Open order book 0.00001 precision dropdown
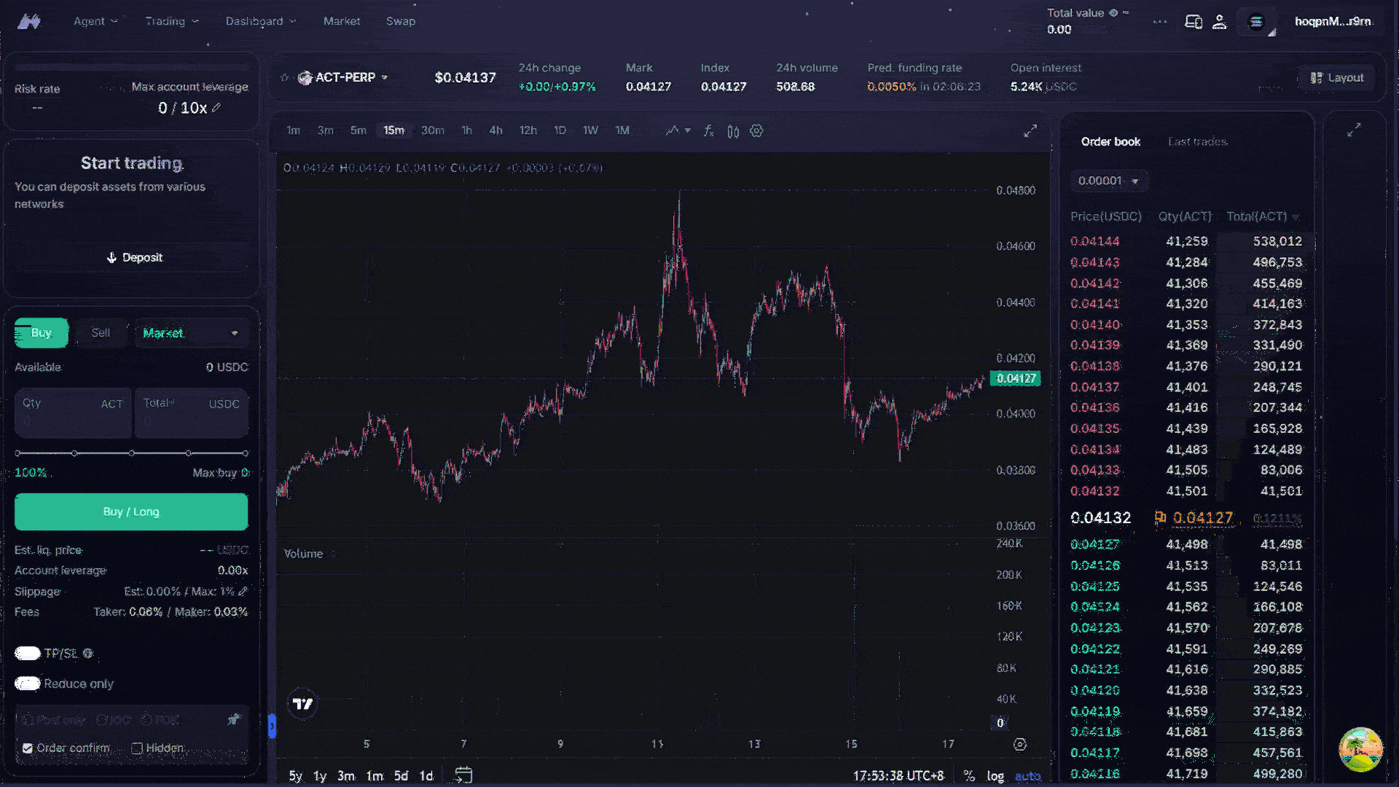Image resolution: width=1399 pixels, height=787 pixels. [x=1108, y=181]
